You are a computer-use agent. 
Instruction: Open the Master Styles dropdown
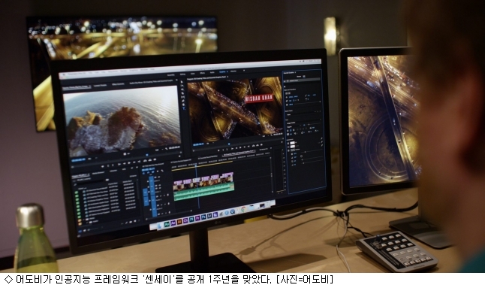point(303,114)
